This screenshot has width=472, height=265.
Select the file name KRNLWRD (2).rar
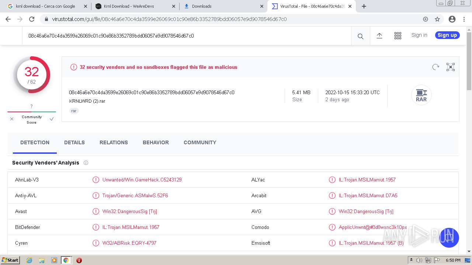tap(87, 101)
